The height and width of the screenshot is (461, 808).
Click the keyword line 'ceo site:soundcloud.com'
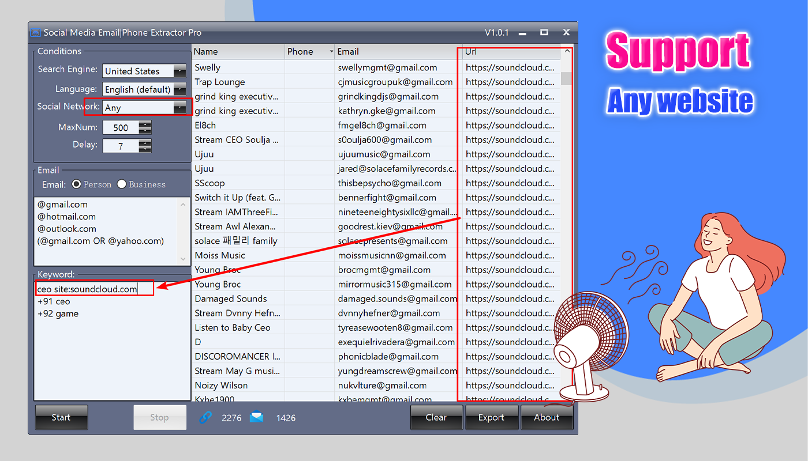coord(87,289)
